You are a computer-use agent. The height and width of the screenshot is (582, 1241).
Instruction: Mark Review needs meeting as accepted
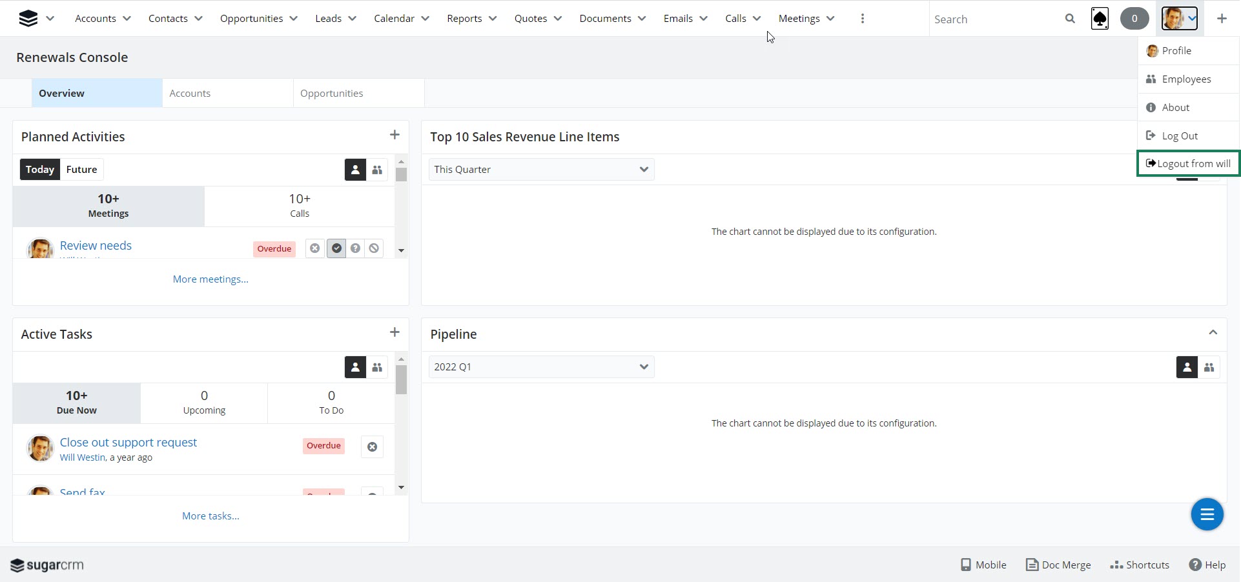pos(336,248)
